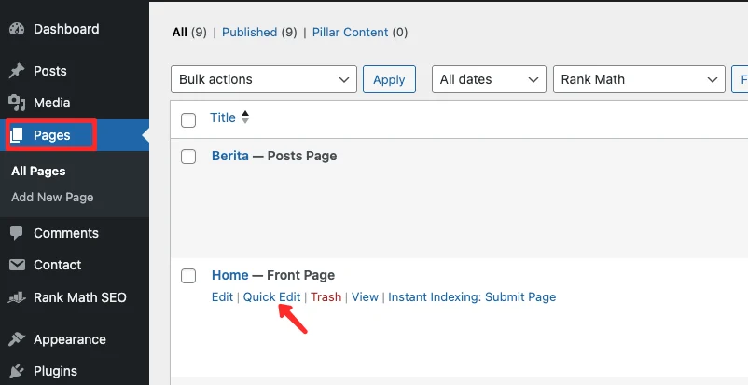Click the Contact envelope icon
Viewport: 748px width, 385px height.
17,265
